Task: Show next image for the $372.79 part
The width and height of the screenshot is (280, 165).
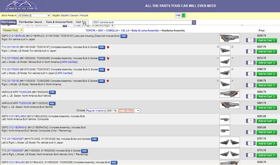Action: click(232, 58)
